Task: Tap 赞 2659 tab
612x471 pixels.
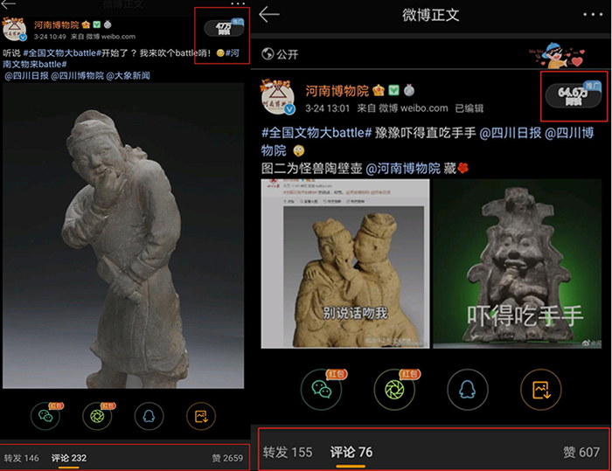Action: click(227, 458)
